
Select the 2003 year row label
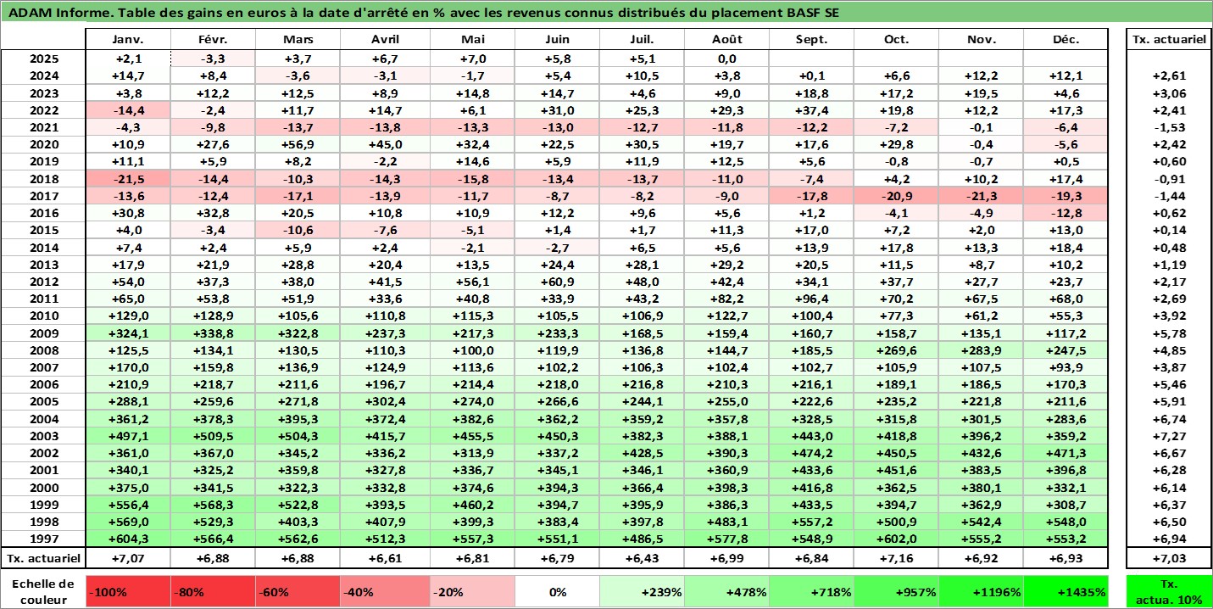point(43,436)
